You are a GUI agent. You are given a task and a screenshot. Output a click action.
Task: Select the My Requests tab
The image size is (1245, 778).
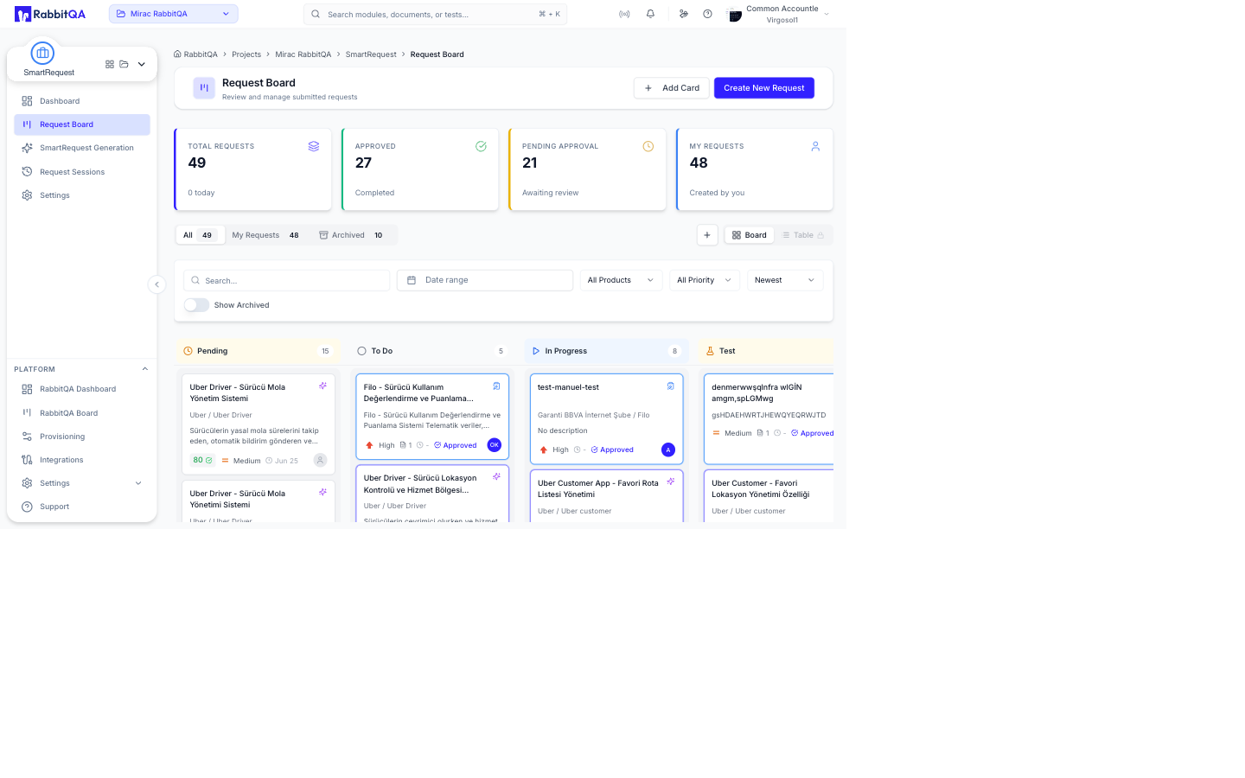(x=265, y=235)
